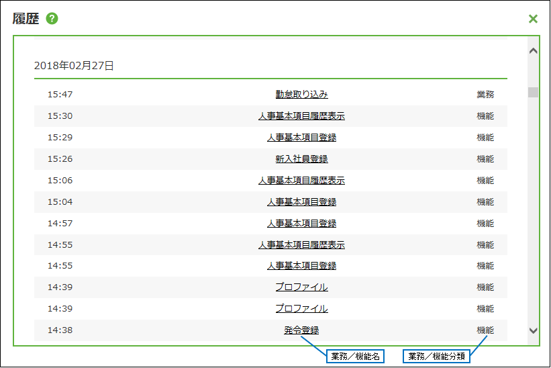The image size is (551, 368).
Task: Open 人事基本項目登録 in the 14:55 row
Action: coord(301,266)
